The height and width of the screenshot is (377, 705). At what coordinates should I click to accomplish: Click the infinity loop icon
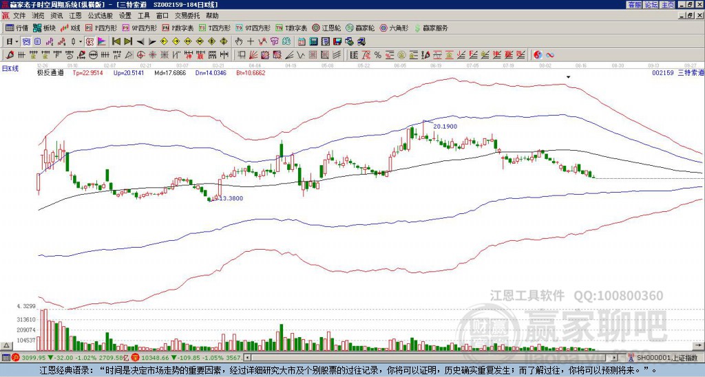pyautogui.click(x=550, y=55)
